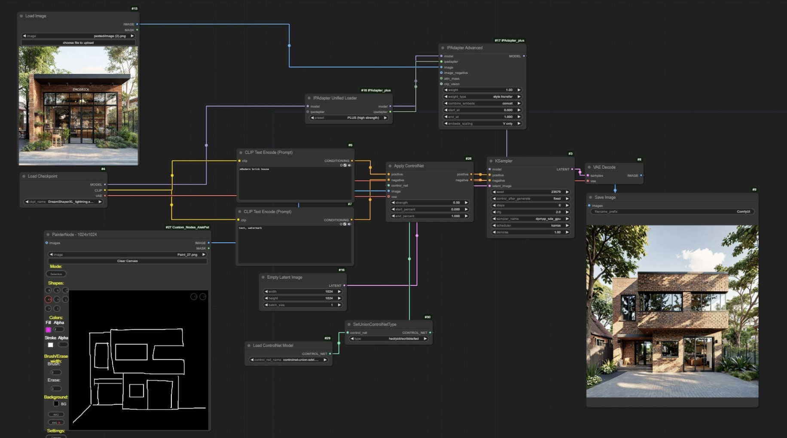The height and width of the screenshot is (438, 787).
Task: Collapse the KSampler node via its title dot
Action: [491, 161]
